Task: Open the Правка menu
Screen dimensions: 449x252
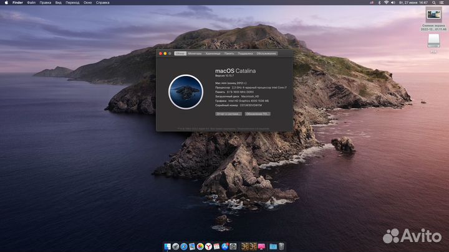Action: click(x=46, y=2)
